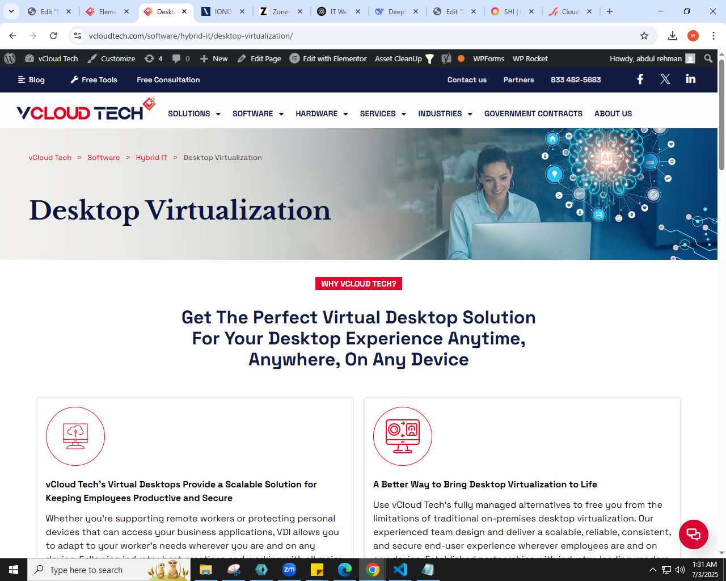726x581 pixels.
Task: Open Customize in admin bar
Action: point(111,58)
